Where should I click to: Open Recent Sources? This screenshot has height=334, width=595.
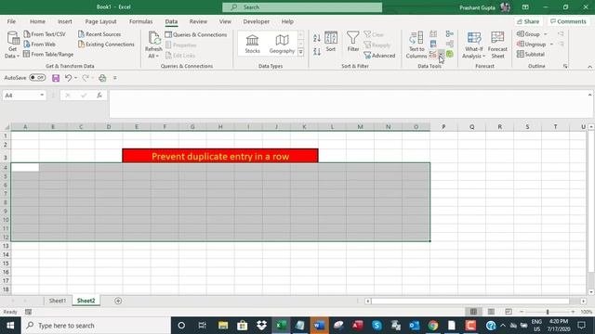[x=99, y=34]
